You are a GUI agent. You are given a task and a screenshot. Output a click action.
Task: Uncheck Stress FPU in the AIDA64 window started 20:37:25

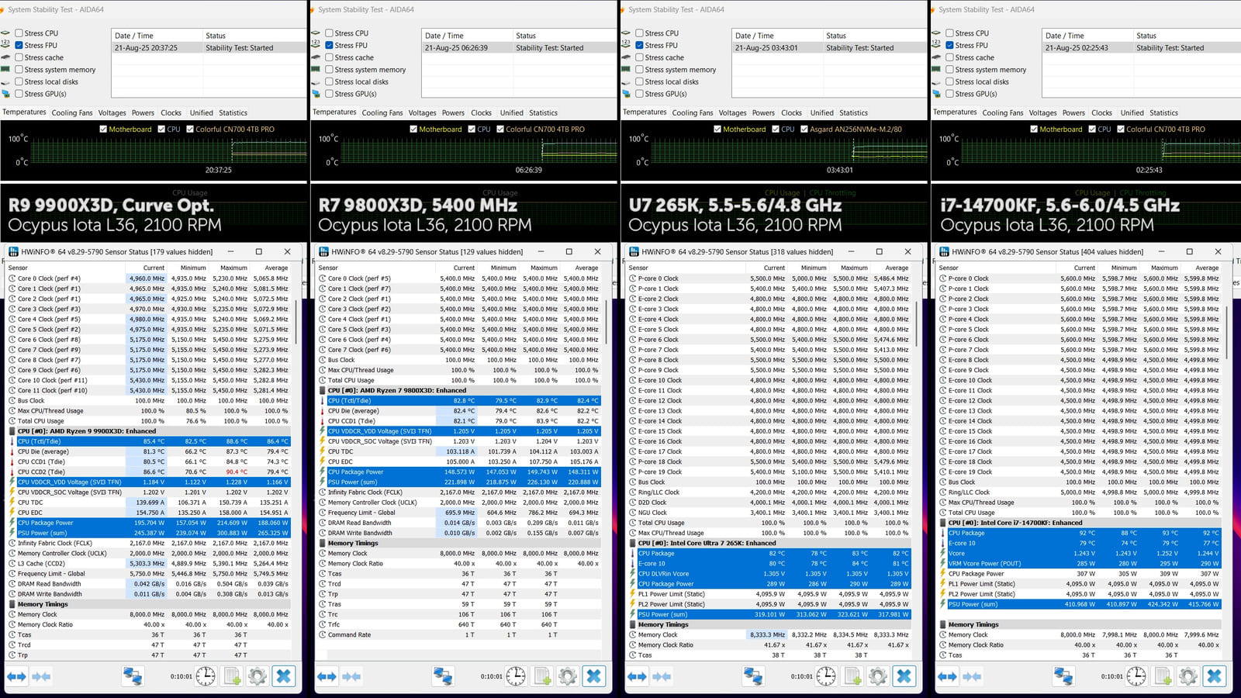pyautogui.click(x=19, y=45)
